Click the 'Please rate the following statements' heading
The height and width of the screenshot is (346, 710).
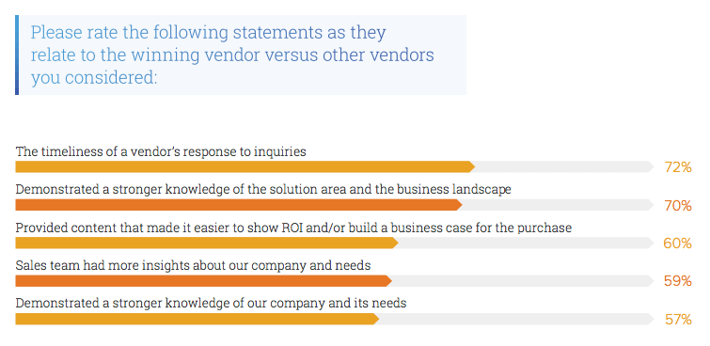tap(232, 55)
